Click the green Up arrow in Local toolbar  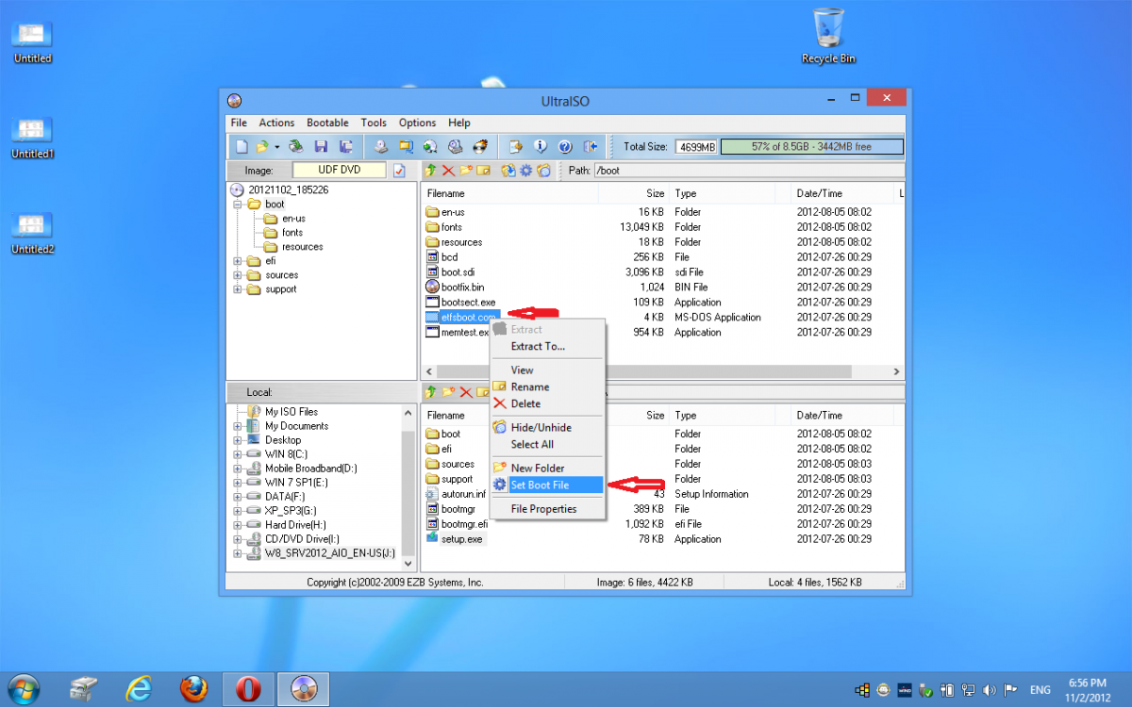(x=431, y=392)
